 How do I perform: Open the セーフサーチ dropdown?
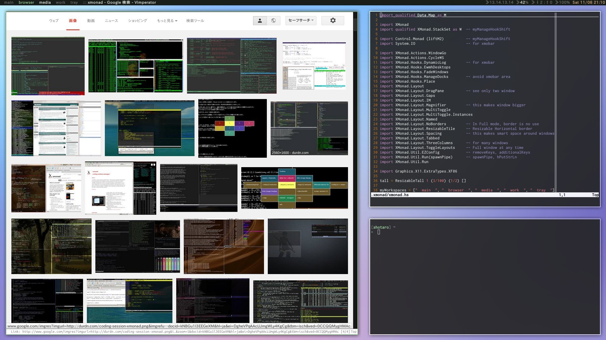(x=300, y=20)
